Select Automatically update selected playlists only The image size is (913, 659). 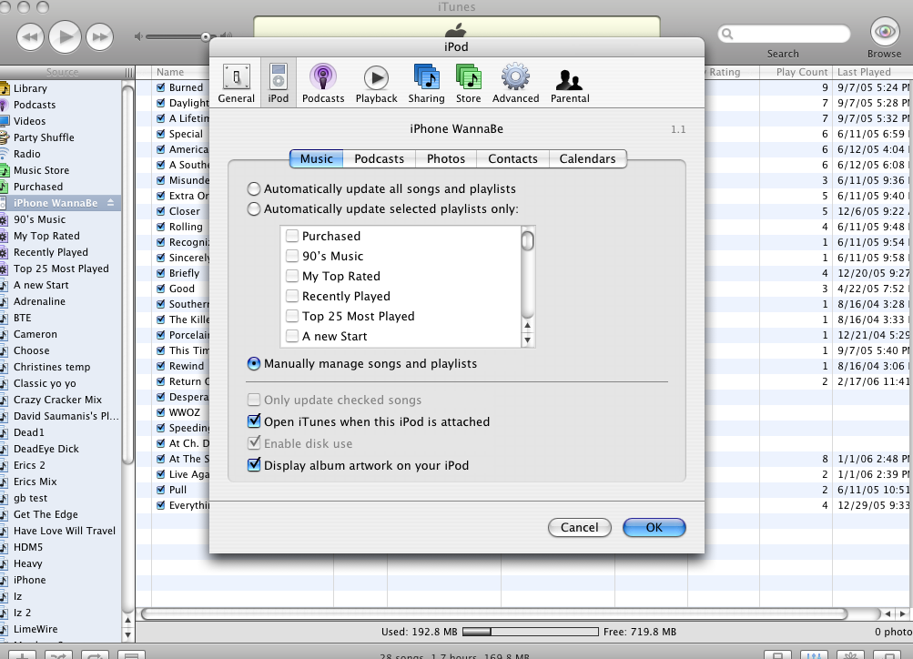pos(254,209)
